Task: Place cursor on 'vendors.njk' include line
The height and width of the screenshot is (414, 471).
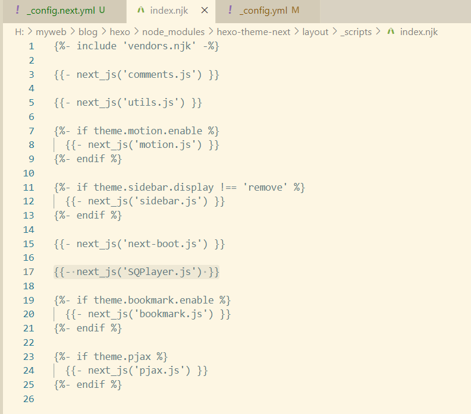Action: pyautogui.click(x=136, y=46)
